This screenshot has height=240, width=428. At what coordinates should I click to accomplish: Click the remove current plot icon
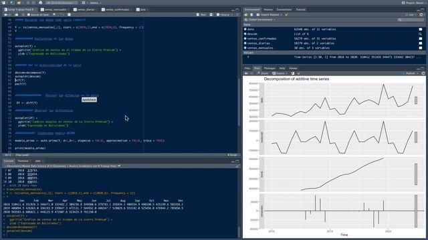point(292,73)
